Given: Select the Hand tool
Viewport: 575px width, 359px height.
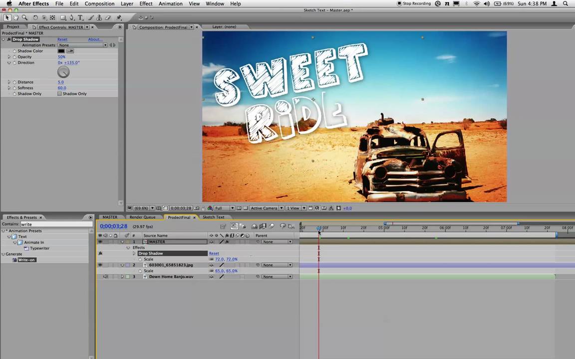Looking at the screenshot, I should tap(16, 17).
